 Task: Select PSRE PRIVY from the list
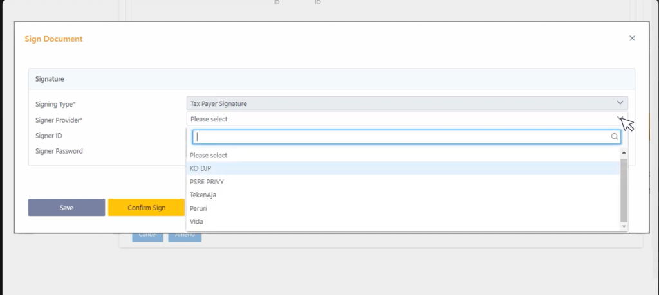(x=207, y=182)
